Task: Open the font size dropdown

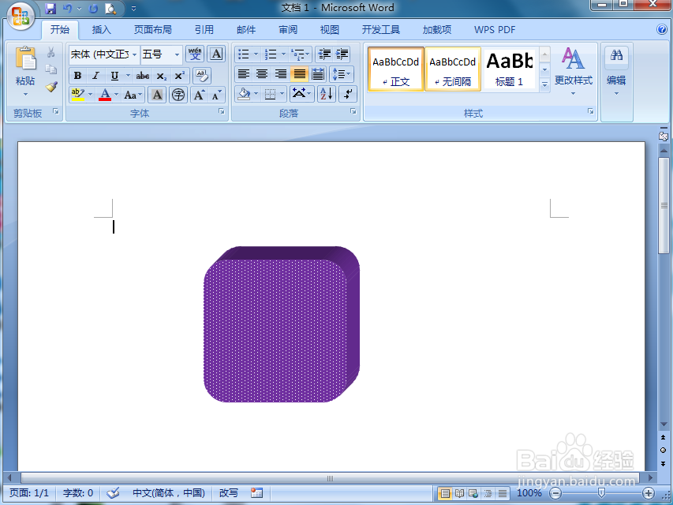Action: click(x=177, y=54)
